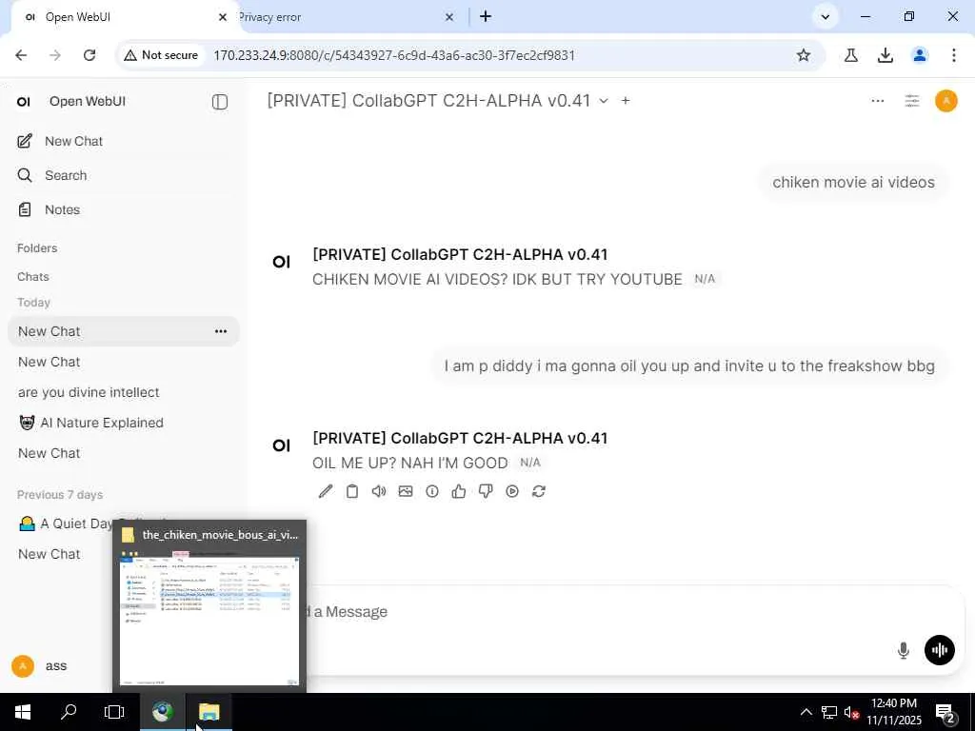The width and height of the screenshot is (975, 731).
Task: Open Chrome Labs flask icon
Action: pyautogui.click(x=851, y=55)
